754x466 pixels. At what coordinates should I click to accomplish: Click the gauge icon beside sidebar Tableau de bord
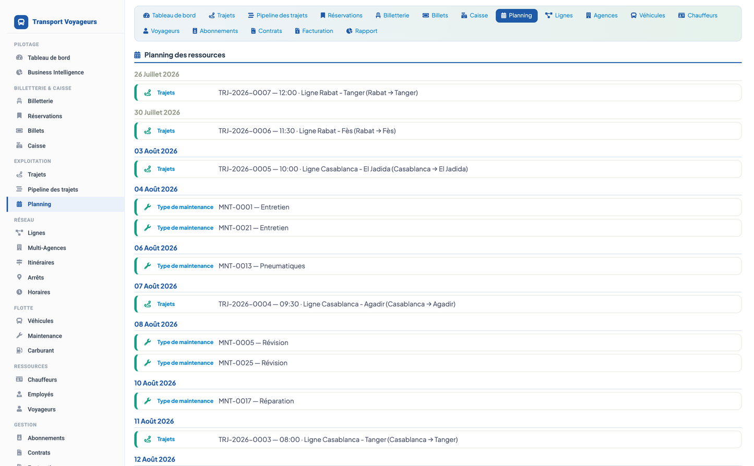pos(19,58)
